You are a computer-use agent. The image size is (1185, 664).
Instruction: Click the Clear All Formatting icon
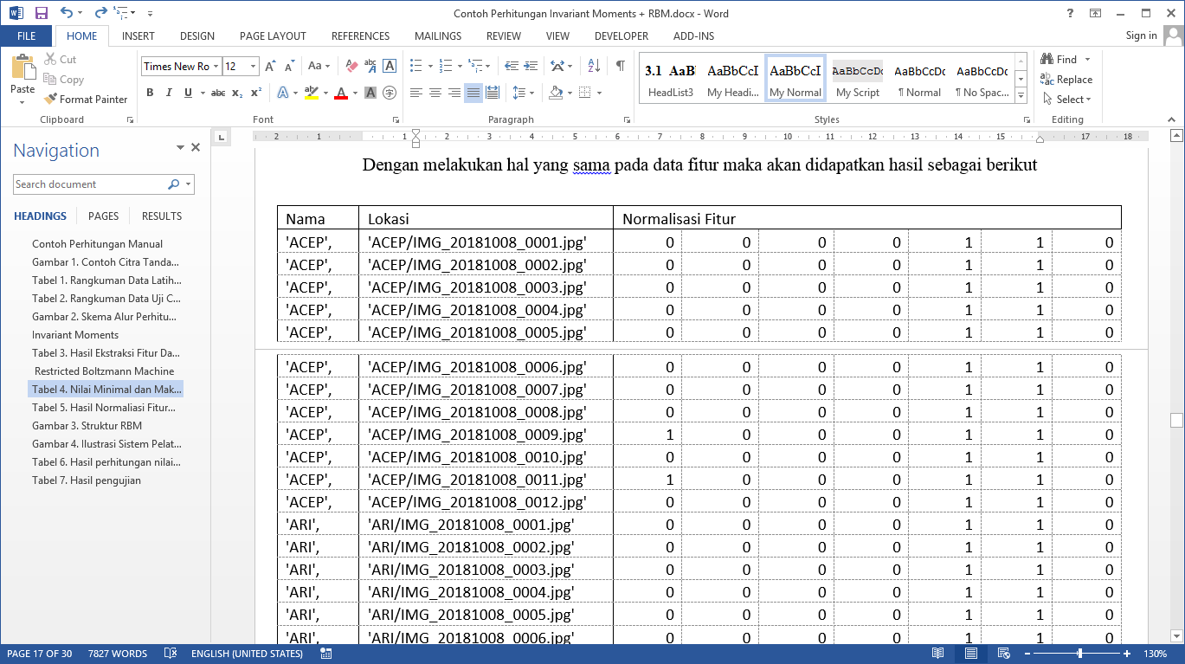(351, 66)
